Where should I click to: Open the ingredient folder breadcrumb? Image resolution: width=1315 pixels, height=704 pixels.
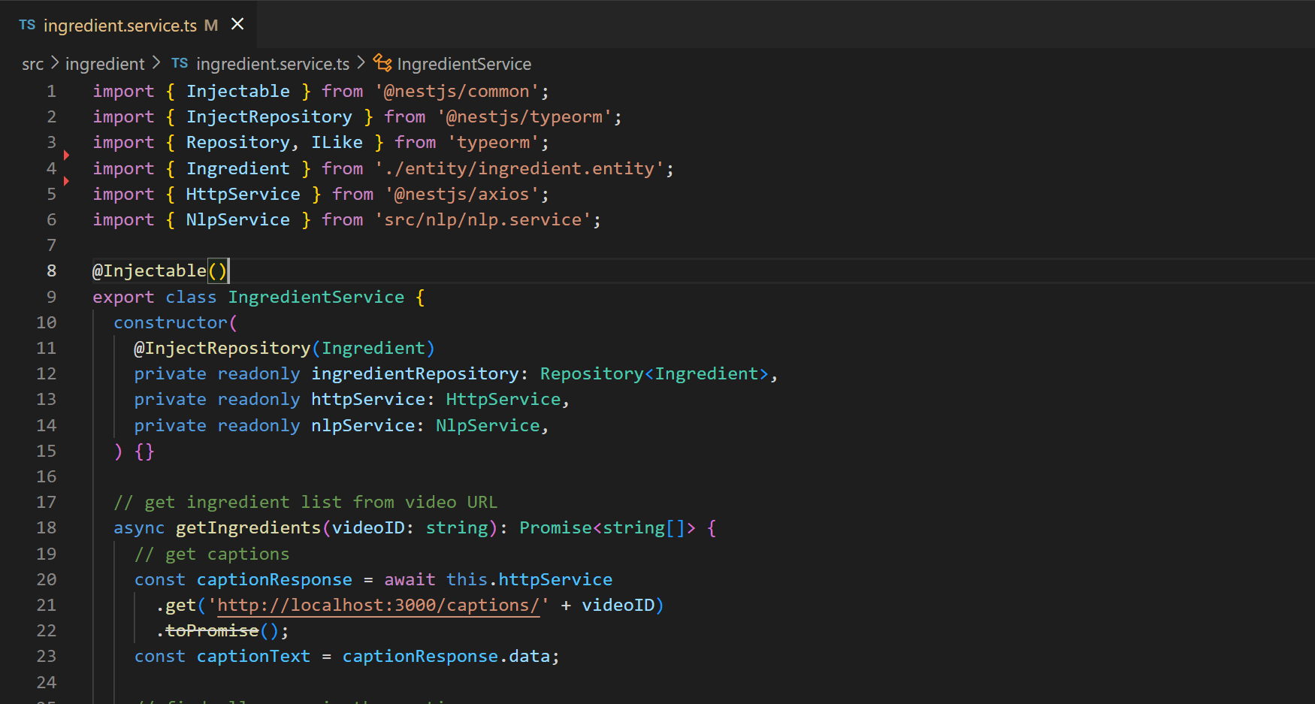(x=104, y=64)
